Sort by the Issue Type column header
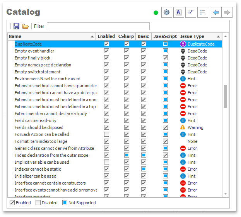 200,37
